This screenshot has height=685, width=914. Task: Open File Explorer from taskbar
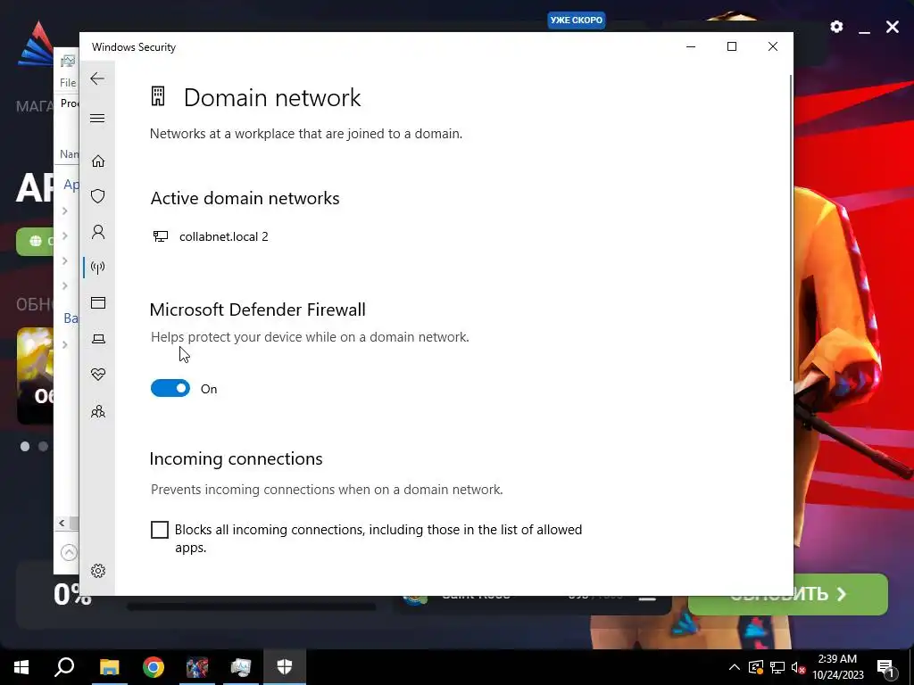tap(109, 667)
